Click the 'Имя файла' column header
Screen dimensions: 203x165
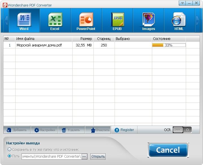click(44, 39)
